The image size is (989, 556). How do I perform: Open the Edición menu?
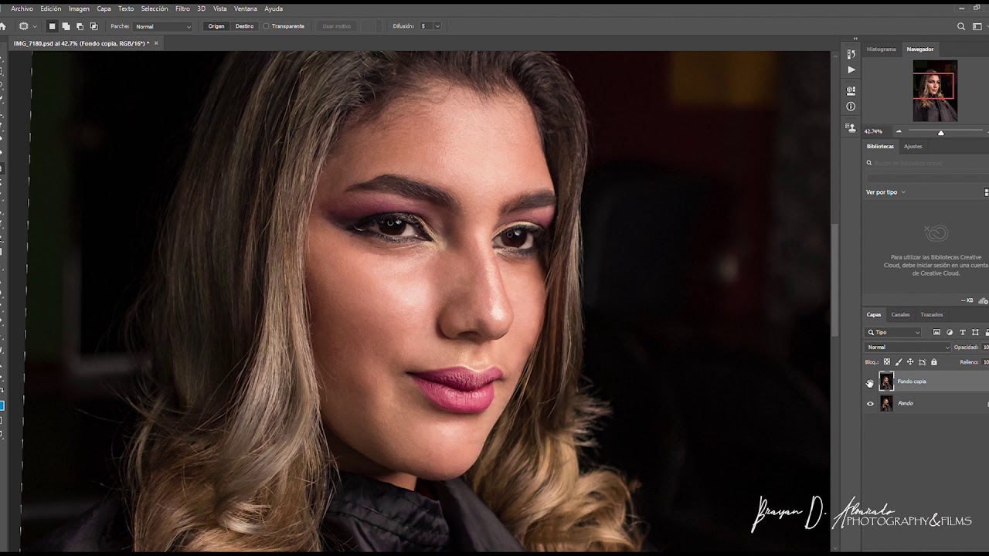(x=51, y=8)
